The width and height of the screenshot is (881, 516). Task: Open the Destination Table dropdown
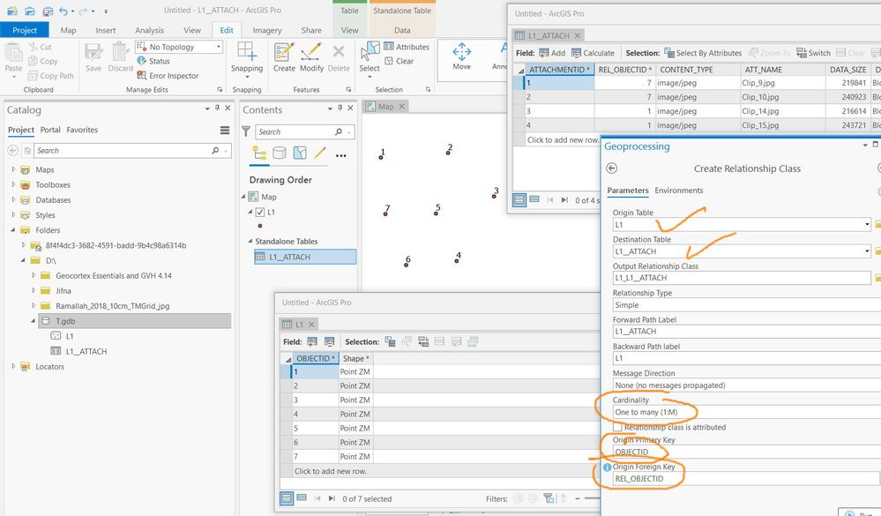[867, 251]
